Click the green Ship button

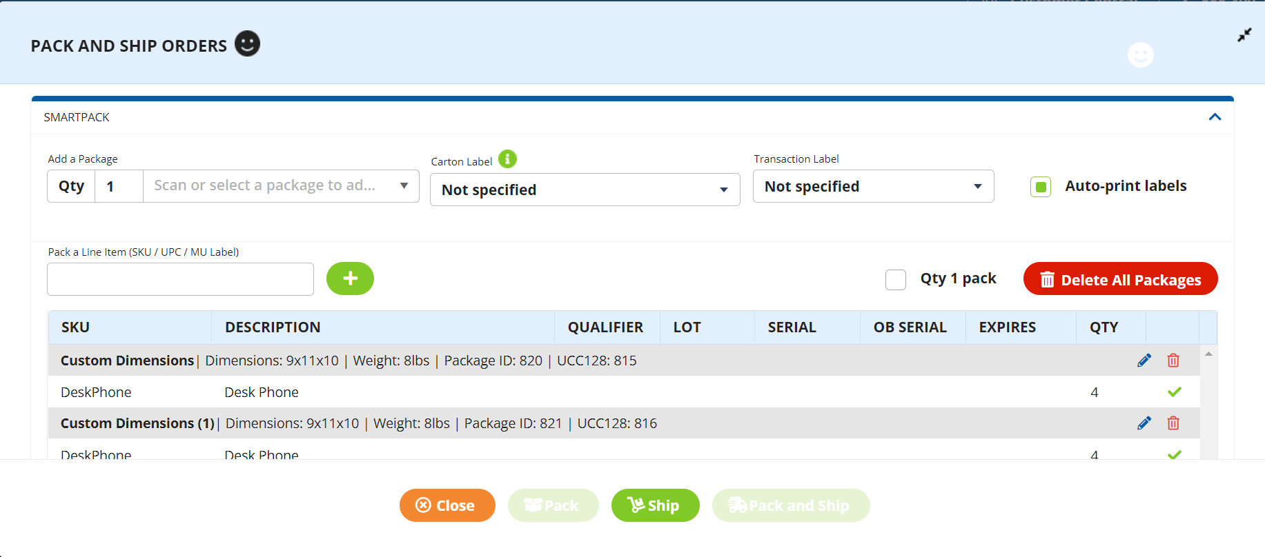point(655,505)
